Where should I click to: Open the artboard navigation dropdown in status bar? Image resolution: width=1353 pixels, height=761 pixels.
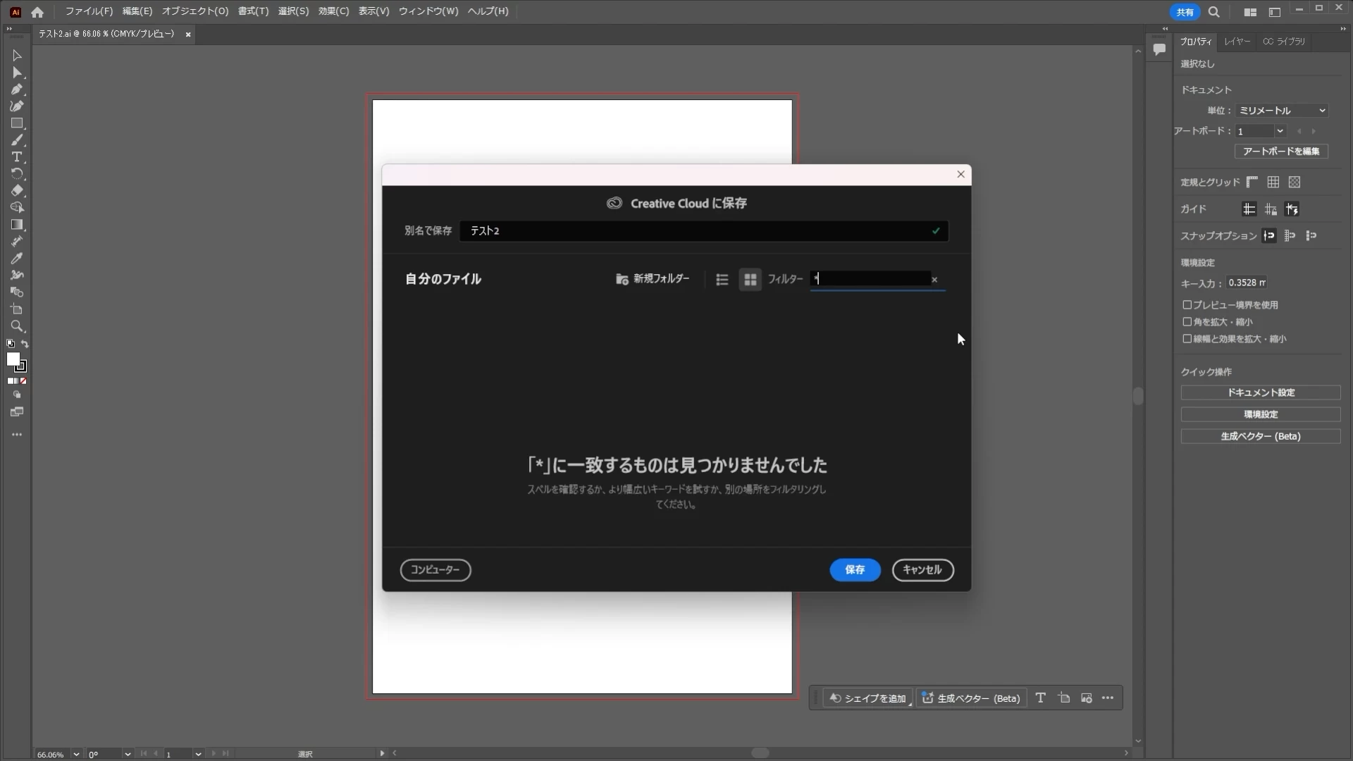pyautogui.click(x=198, y=754)
